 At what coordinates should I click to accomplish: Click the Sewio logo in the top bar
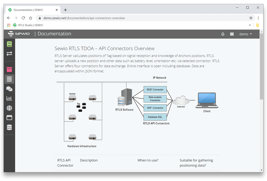click(19, 34)
